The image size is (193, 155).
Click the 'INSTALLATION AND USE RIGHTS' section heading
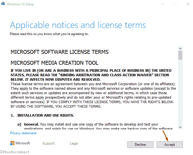tap(46, 115)
